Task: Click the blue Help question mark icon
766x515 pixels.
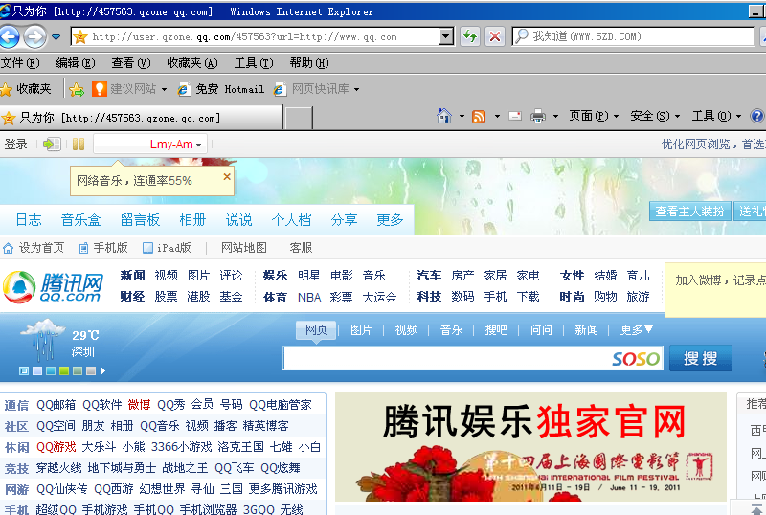Action: pos(757,116)
